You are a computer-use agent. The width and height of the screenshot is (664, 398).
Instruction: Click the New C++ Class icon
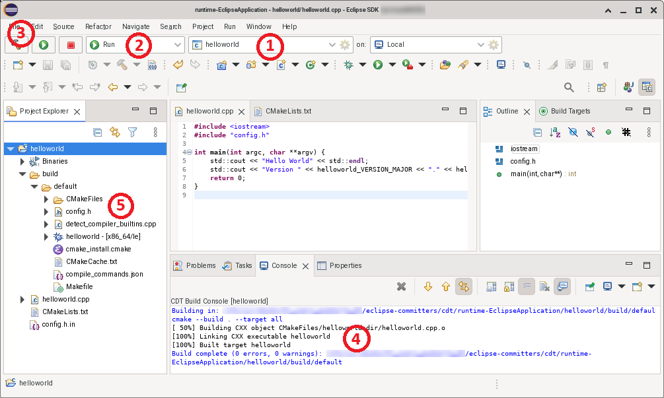pos(311,65)
